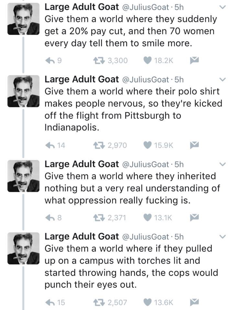This screenshot has width=233, height=310.
Task: Like the tweet with 13.6K likes
Action: (148, 303)
